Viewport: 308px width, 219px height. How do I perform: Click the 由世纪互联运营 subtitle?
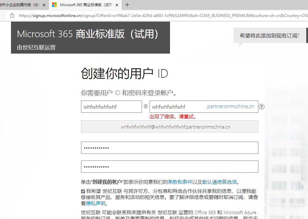coord(36,47)
